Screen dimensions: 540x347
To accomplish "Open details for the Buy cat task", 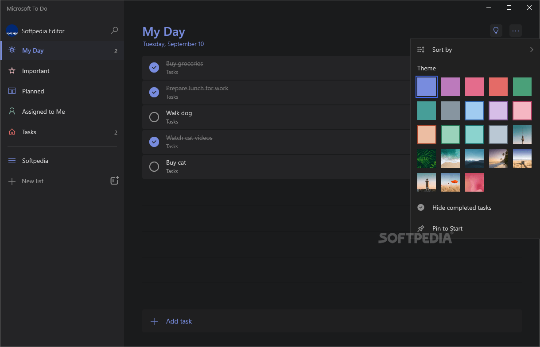I will pos(276,167).
